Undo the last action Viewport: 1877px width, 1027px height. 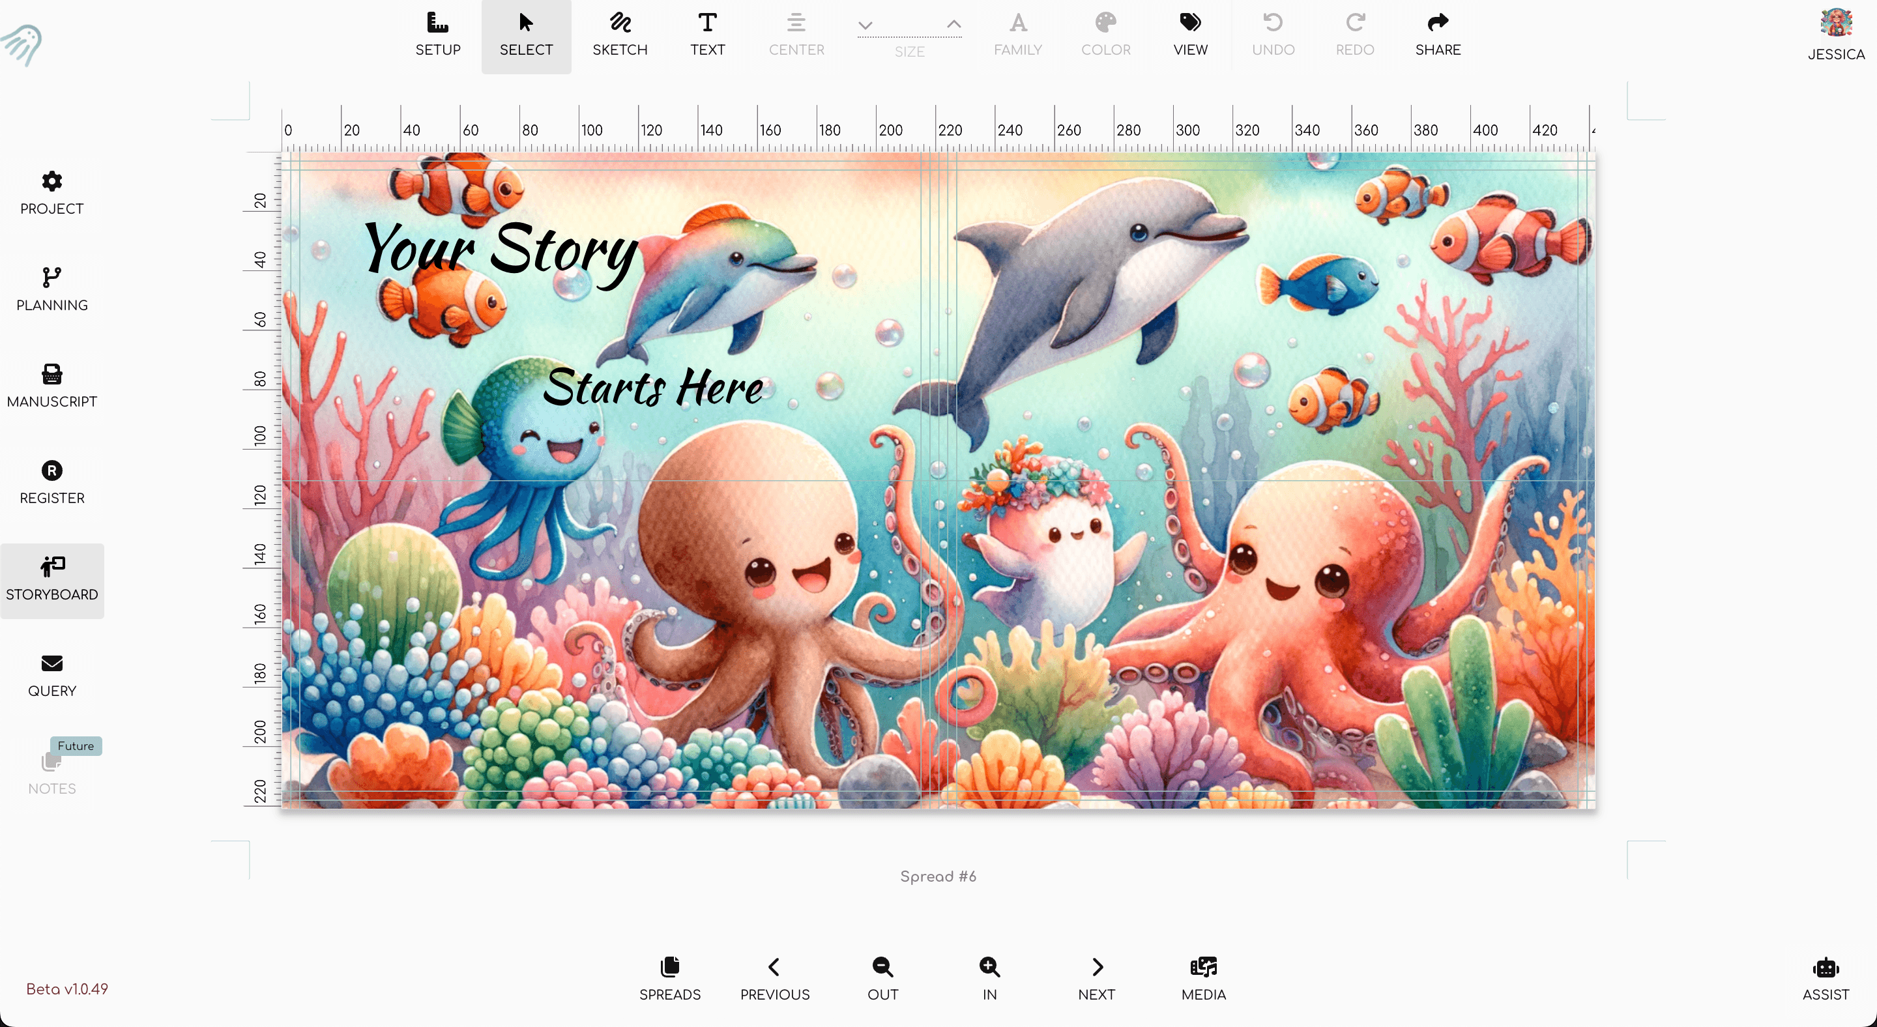[1273, 35]
